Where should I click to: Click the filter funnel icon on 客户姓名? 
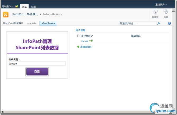pos(92,36)
